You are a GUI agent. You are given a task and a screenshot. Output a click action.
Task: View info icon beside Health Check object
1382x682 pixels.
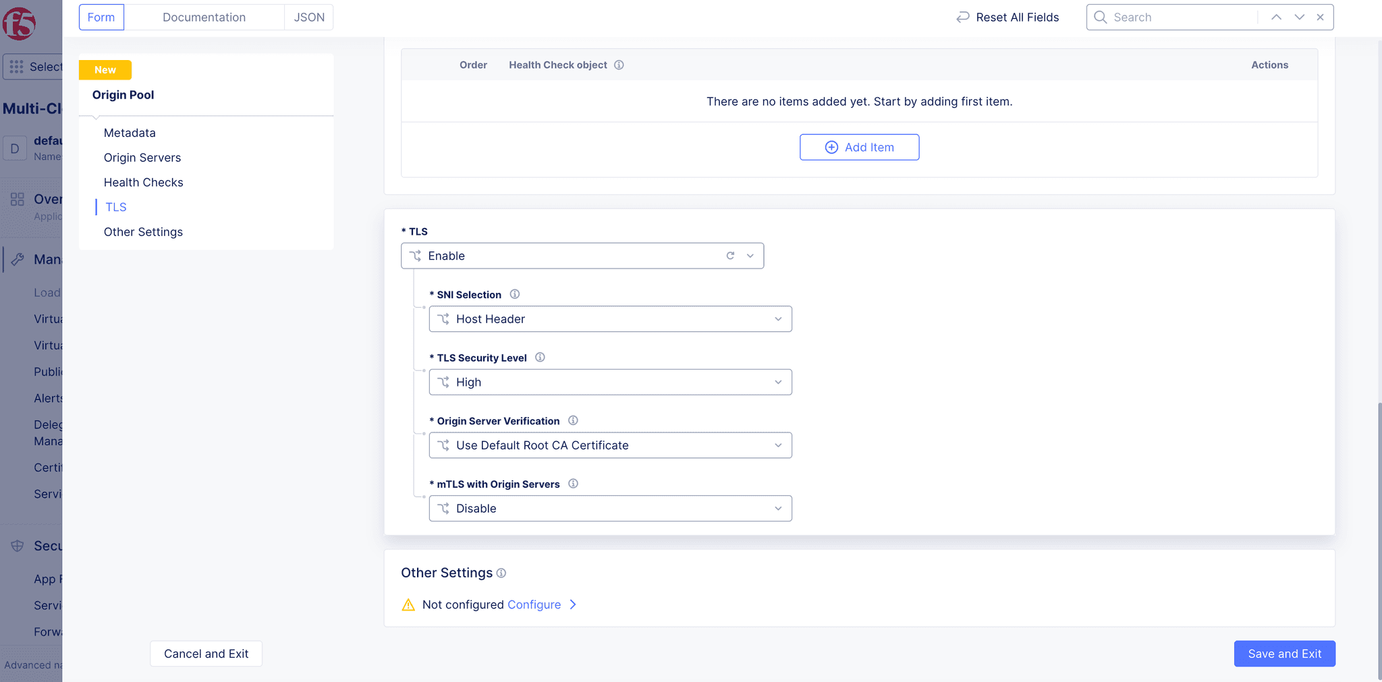[x=619, y=65]
